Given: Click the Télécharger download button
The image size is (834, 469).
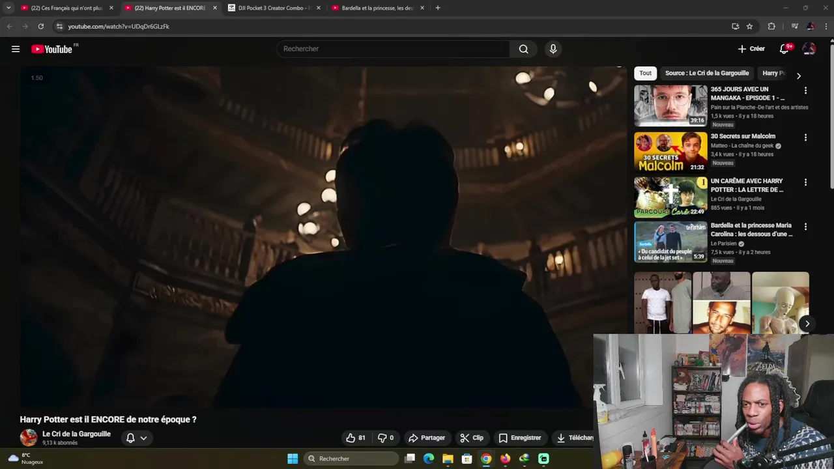Looking at the screenshot, I should [x=573, y=438].
